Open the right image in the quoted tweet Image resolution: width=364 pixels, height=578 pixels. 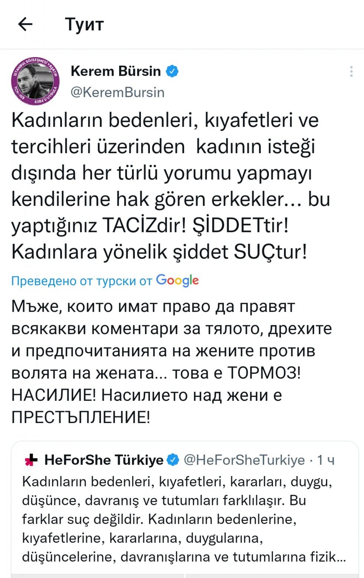[x=272, y=576]
